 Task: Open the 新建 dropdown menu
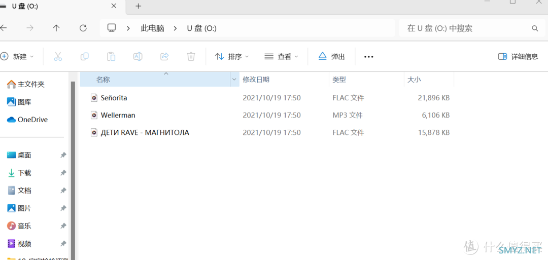click(17, 56)
